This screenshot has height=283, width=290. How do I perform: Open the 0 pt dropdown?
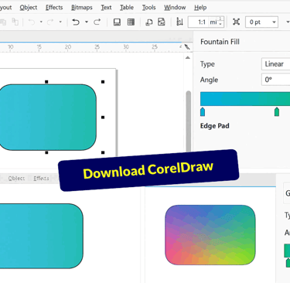point(274,22)
